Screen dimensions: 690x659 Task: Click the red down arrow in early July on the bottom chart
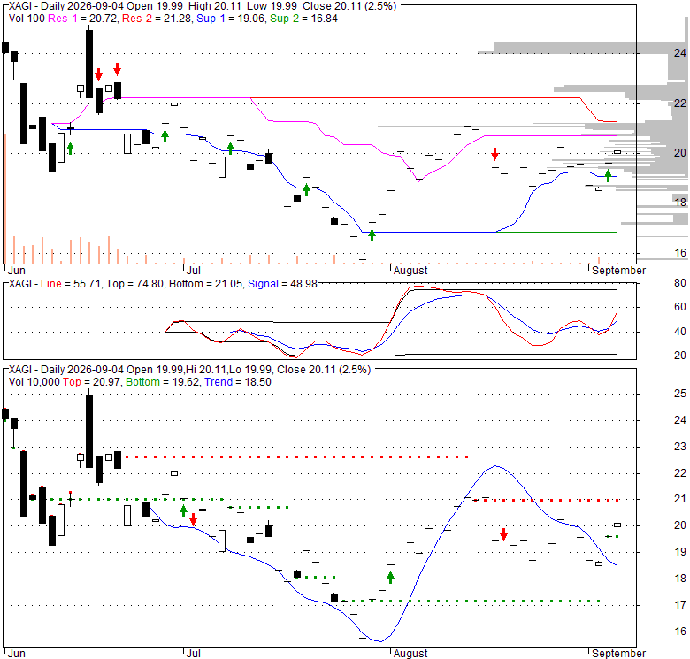pyautogui.click(x=193, y=519)
